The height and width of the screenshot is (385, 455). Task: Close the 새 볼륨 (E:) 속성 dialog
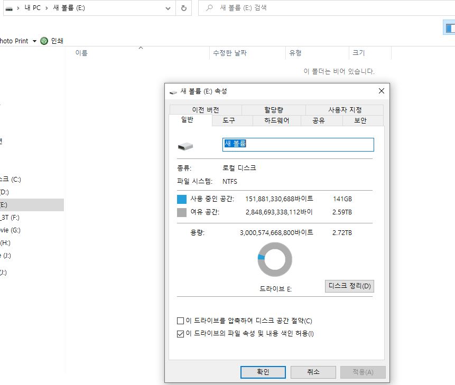tap(382, 91)
